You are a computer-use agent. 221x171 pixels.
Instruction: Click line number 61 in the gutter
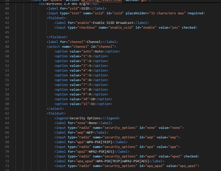coord(7,109)
